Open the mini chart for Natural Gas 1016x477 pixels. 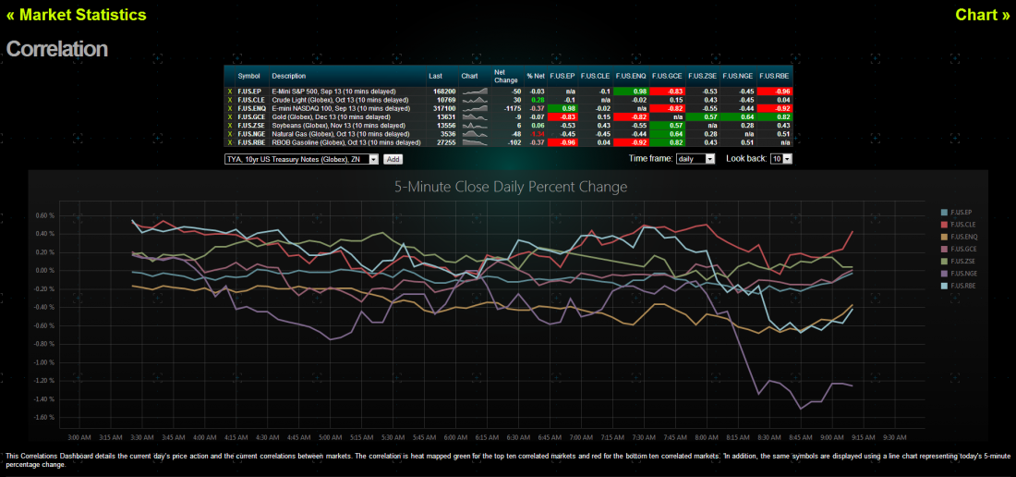click(474, 134)
